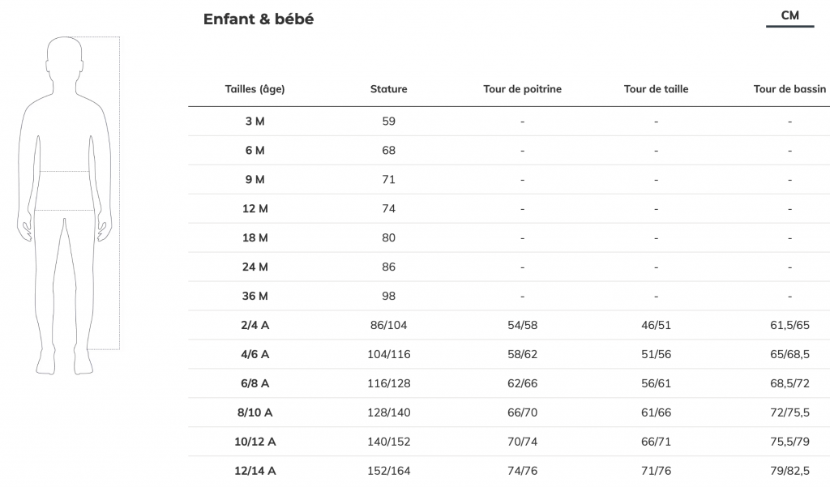
Task: Select the 36 M size row label
Action: point(255,297)
